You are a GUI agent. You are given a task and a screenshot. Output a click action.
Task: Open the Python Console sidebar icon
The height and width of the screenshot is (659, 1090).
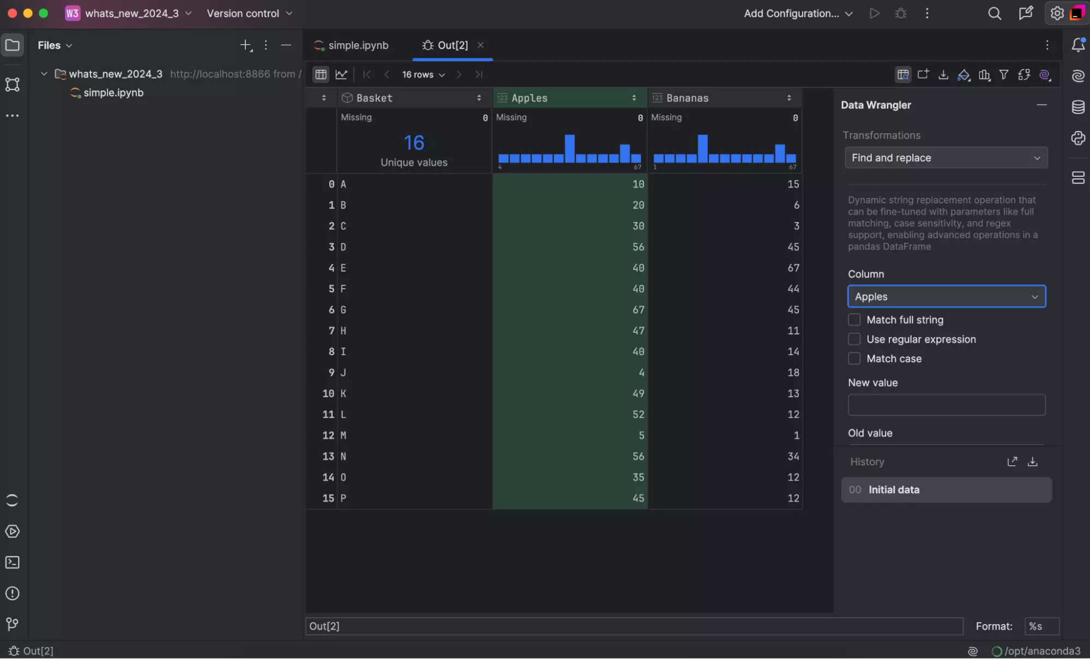point(1078,138)
